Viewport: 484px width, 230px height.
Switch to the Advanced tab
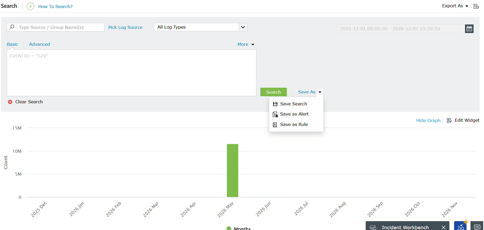(x=40, y=44)
